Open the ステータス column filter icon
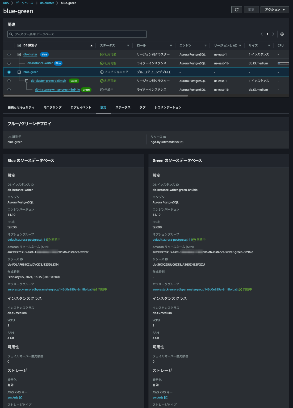Image resolution: width=293 pixels, height=408 pixels. (128, 45)
